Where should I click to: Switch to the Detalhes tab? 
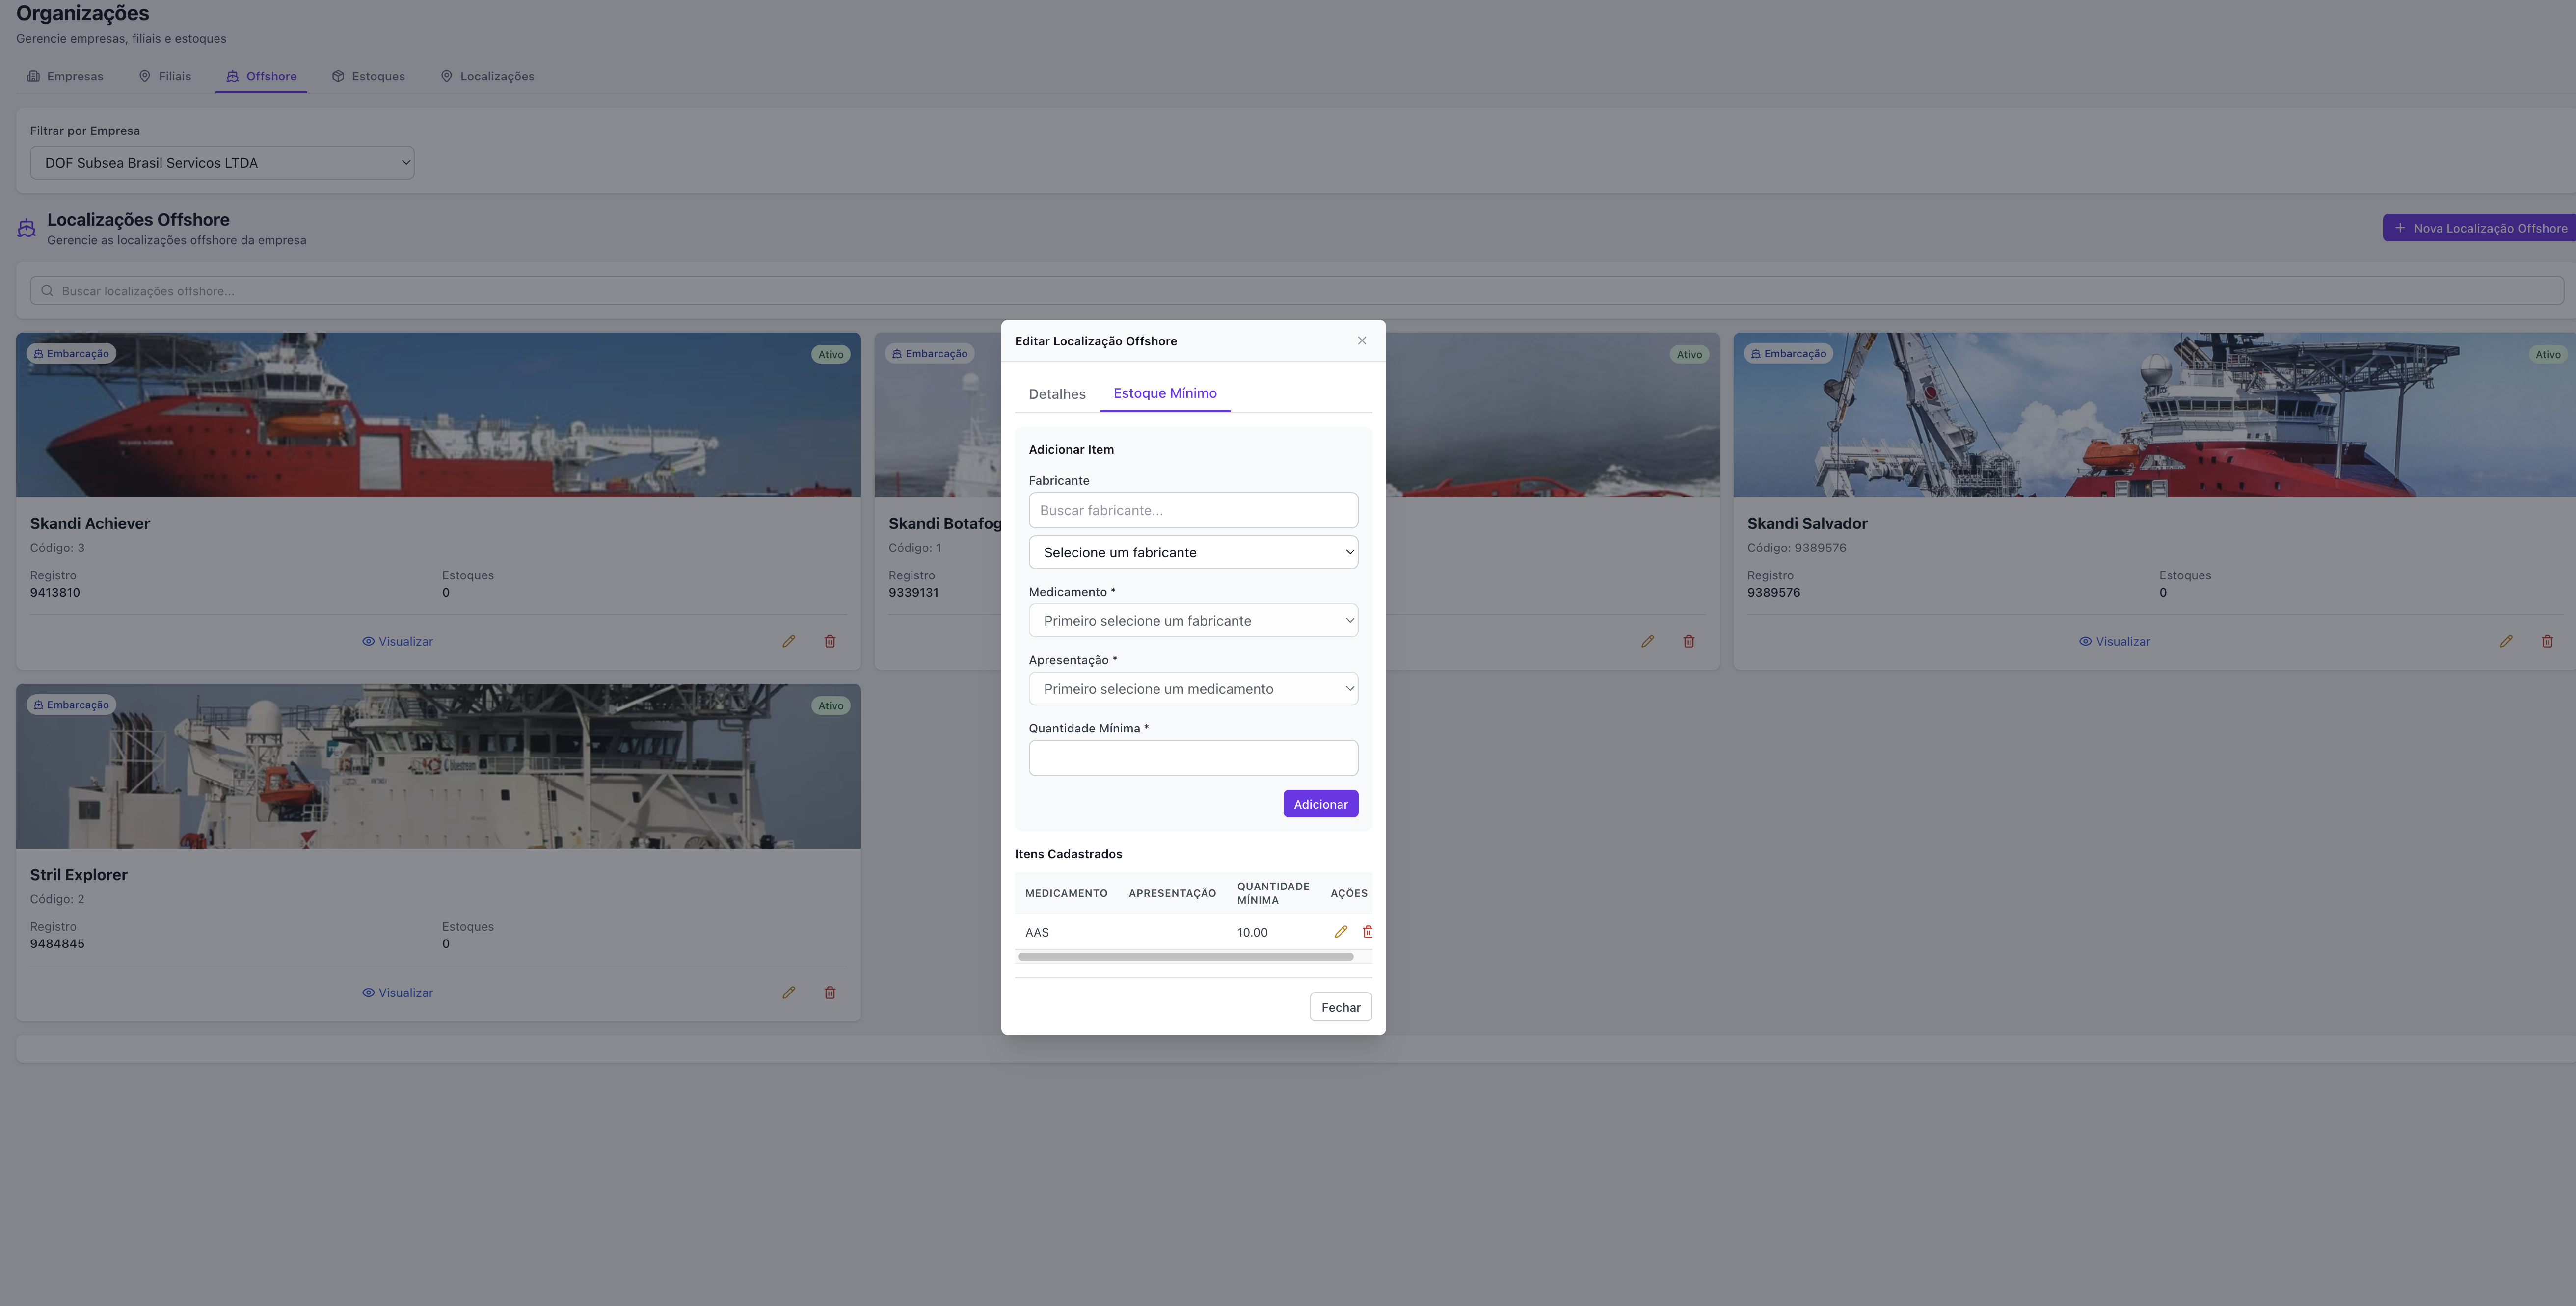[x=1056, y=393]
